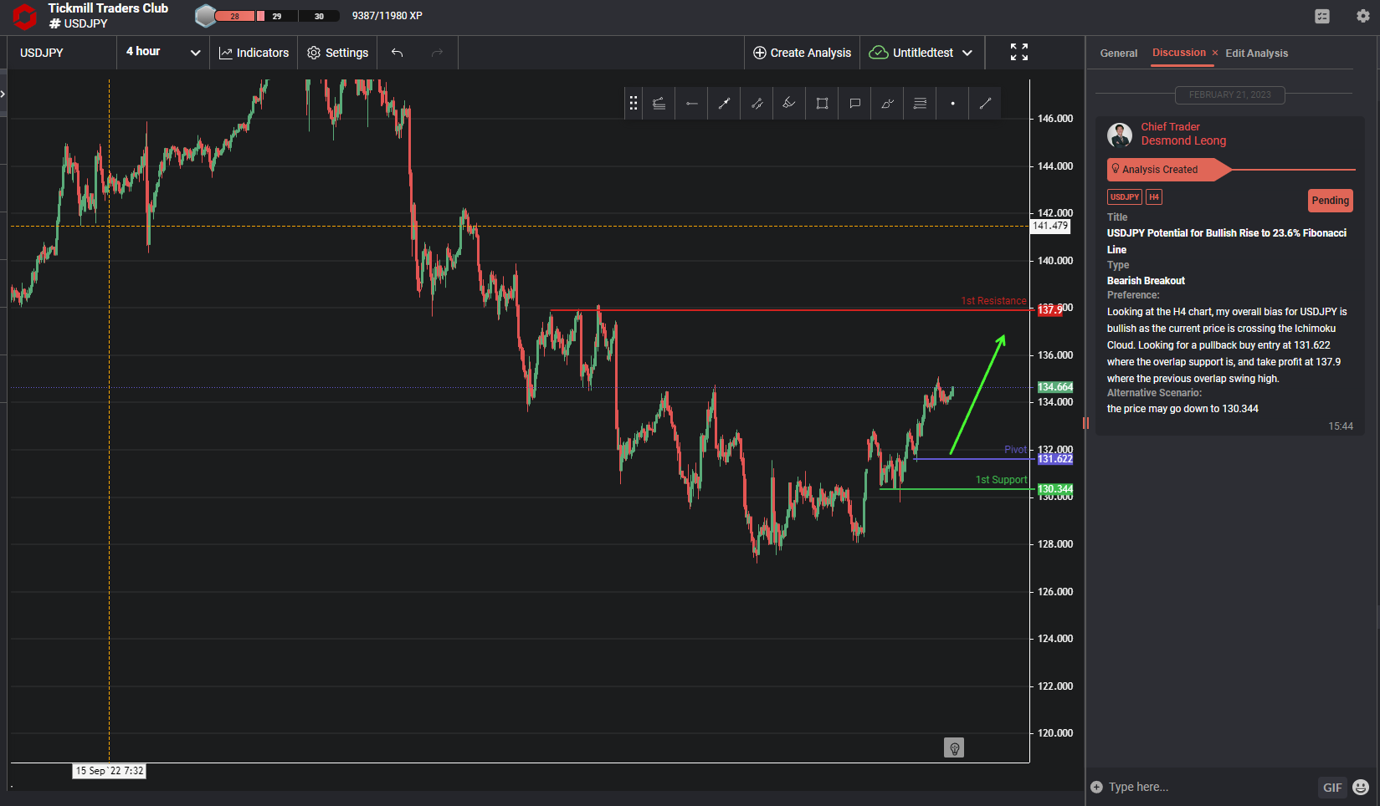Select the rectangle shape tool
The height and width of the screenshot is (806, 1380).
[x=822, y=103]
